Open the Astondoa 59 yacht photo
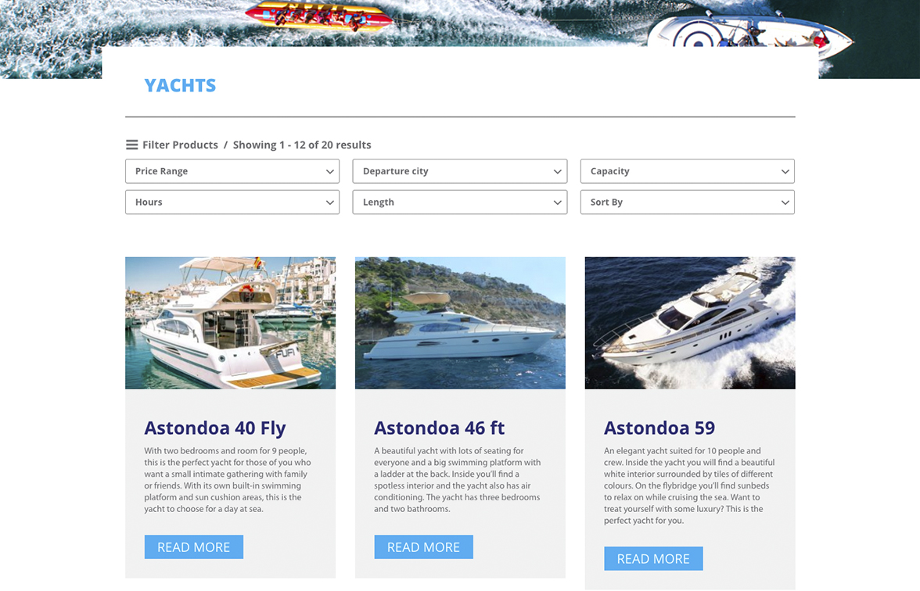 click(690, 323)
